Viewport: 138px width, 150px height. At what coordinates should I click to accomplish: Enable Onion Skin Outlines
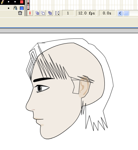43,13
